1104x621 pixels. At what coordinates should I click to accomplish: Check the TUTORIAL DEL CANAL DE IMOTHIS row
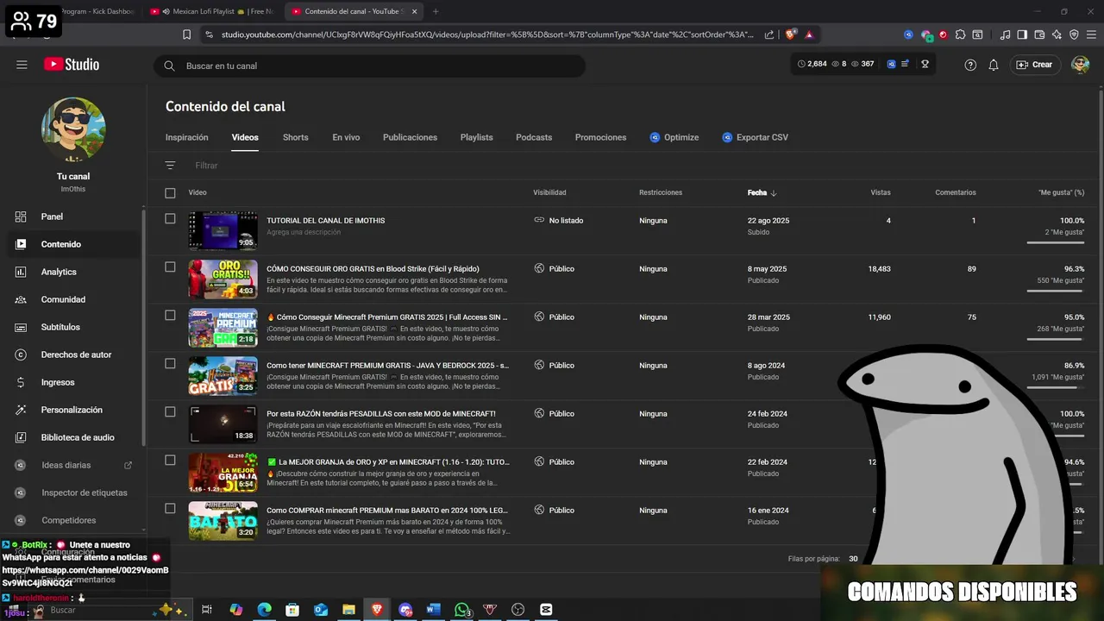170,219
